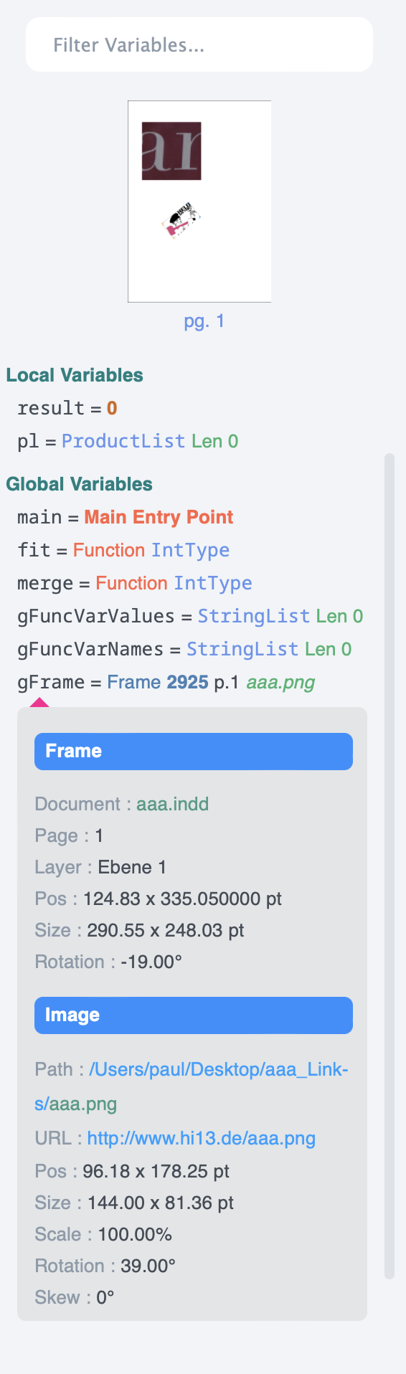
Task: Click the ProductList Len 0 value
Action: tap(150, 441)
